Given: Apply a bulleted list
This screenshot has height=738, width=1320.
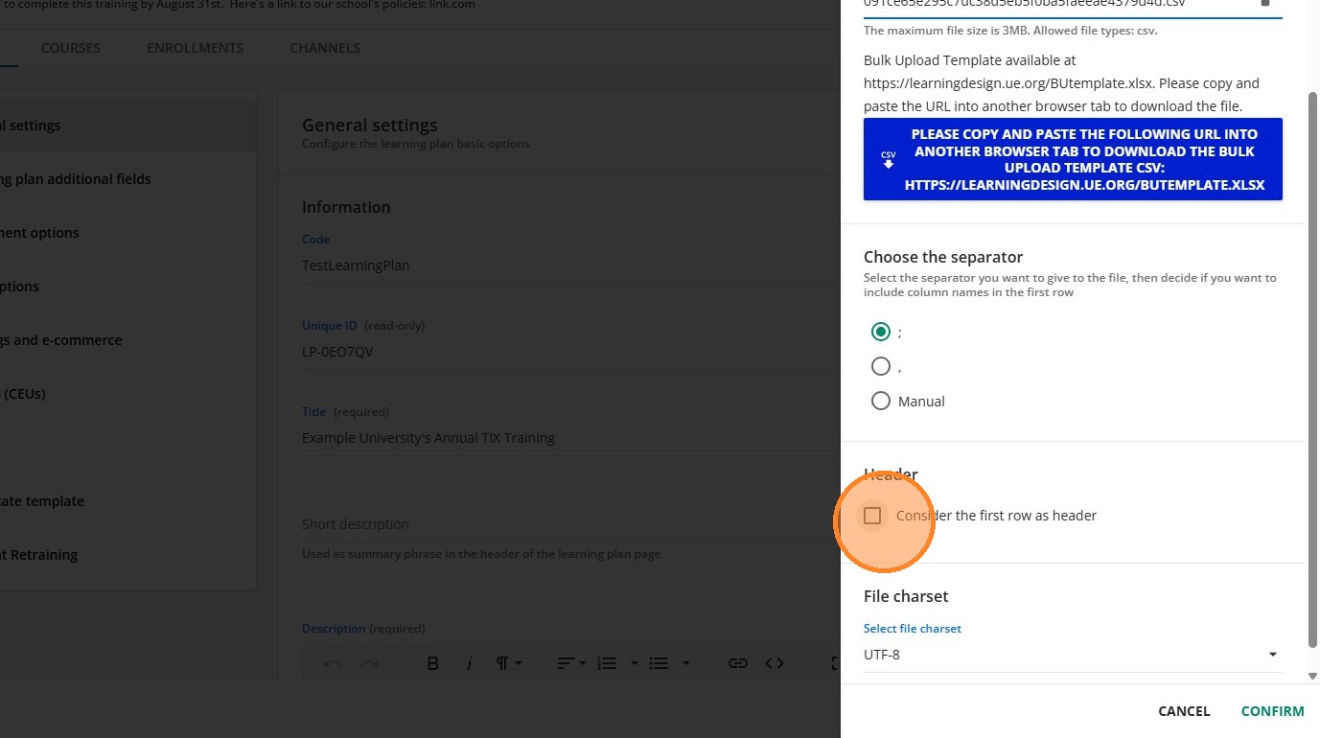Looking at the screenshot, I should [x=659, y=663].
